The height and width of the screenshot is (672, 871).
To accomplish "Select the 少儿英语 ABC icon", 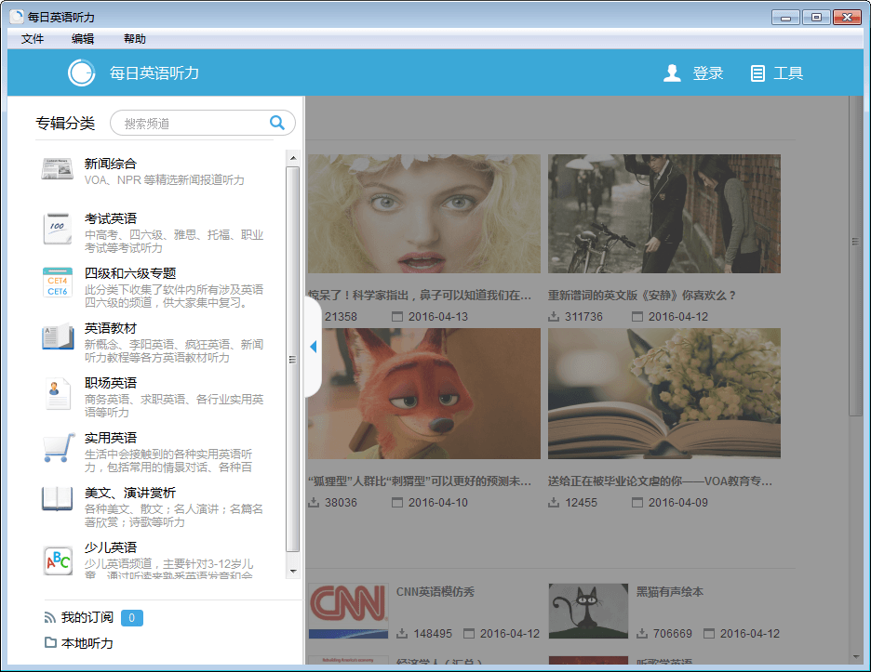I will click(x=57, y=560).
